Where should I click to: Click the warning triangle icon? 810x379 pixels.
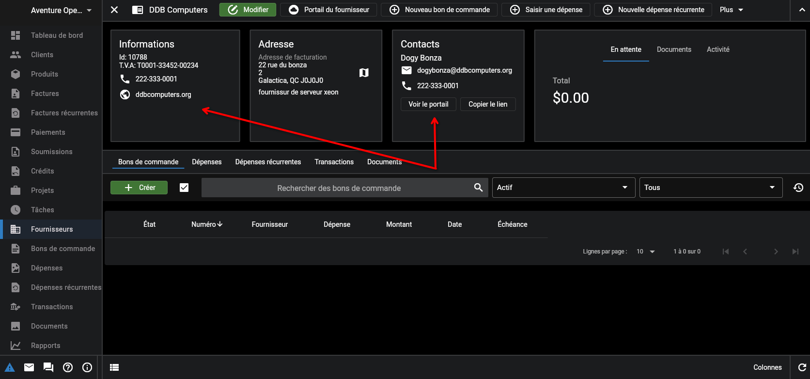pos(10,367)
